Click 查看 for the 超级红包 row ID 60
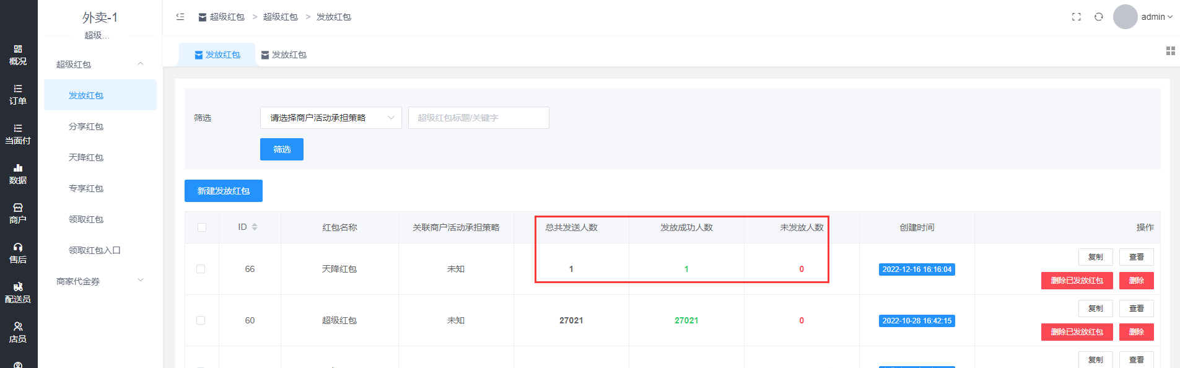Viewport: 1180px width, 368px height. click(x=1137, y=309)
